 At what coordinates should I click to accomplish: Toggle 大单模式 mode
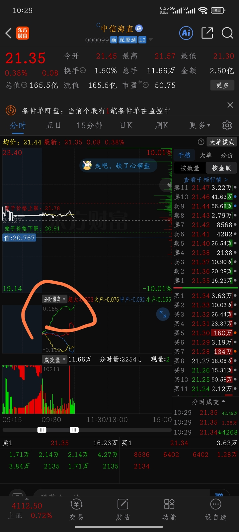(222, 142)
